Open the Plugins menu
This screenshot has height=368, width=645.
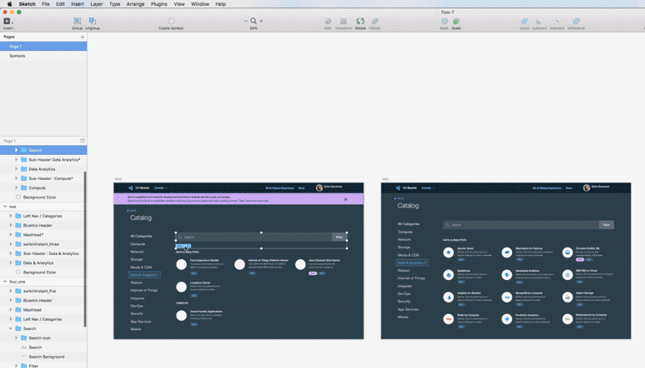[159, 4]
